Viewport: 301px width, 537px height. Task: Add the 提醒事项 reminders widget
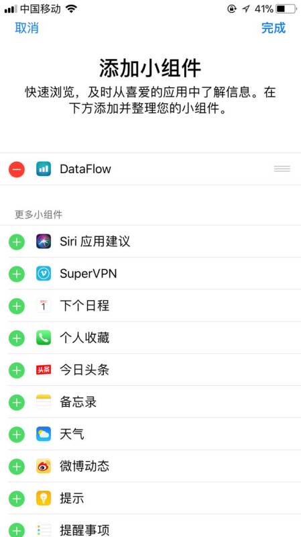(x=17, y=530)
